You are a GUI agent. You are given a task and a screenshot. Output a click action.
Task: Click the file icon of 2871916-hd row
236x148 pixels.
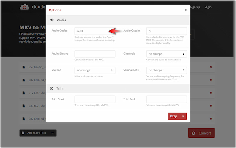pos(24,80)
